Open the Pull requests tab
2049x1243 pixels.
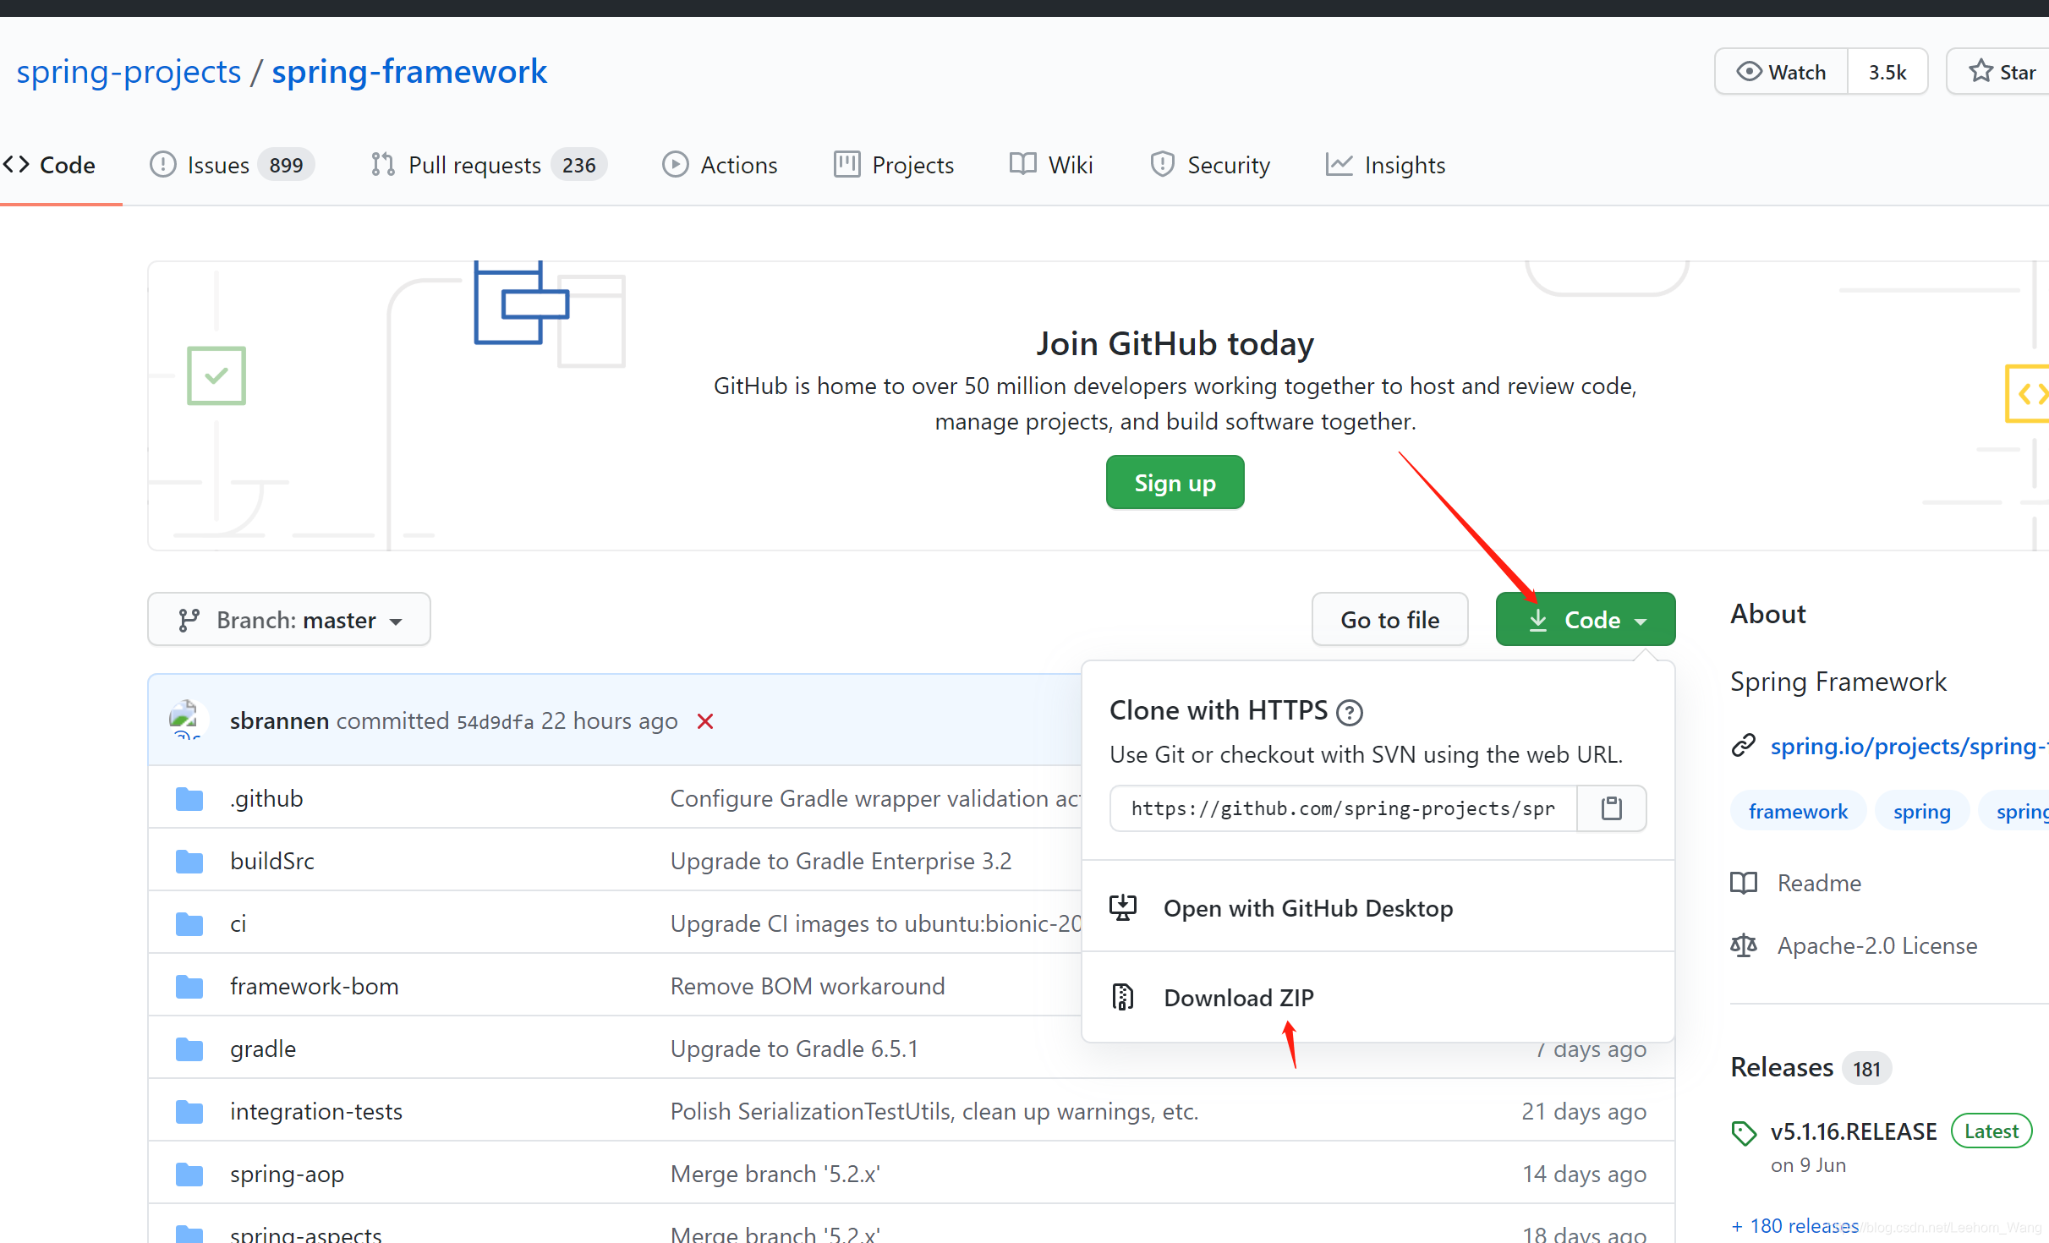point(489,165)
